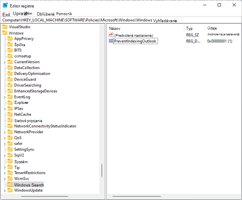The height and width of the screenshot is (200, 242).
Task: Select the NetworkProvider tree label
Action: 29,132
